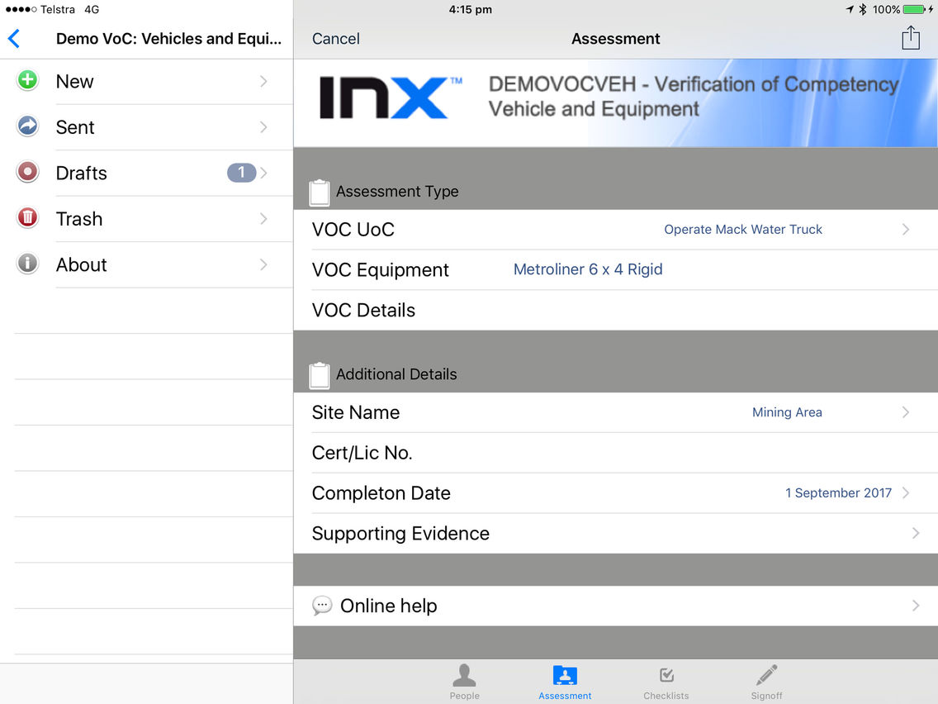Switch to the Checklists tab
Screen dimensions: 938x704
pos(666,682)
